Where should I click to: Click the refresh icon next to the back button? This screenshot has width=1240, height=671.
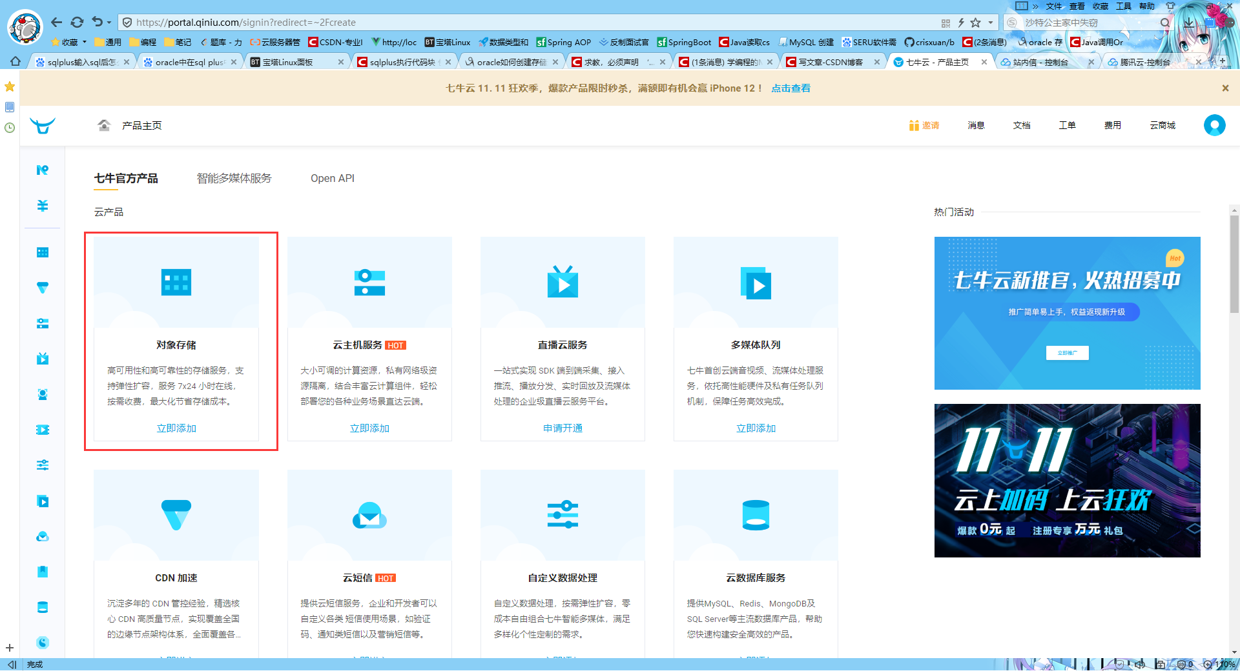(x=77, y=22)
